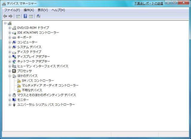Click the 不明なデバイス warning icon
Screen dimensions: 191x139
(x=19, y=90)
